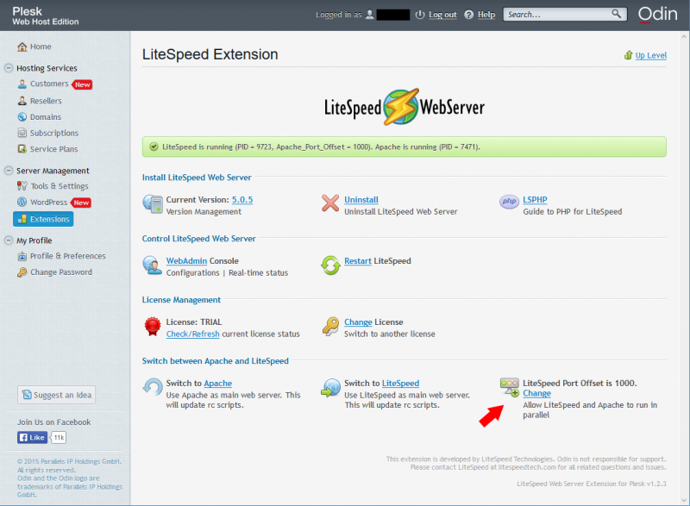
Task: Click the Suggest an Idea button
Action: [x=56, y=395]
